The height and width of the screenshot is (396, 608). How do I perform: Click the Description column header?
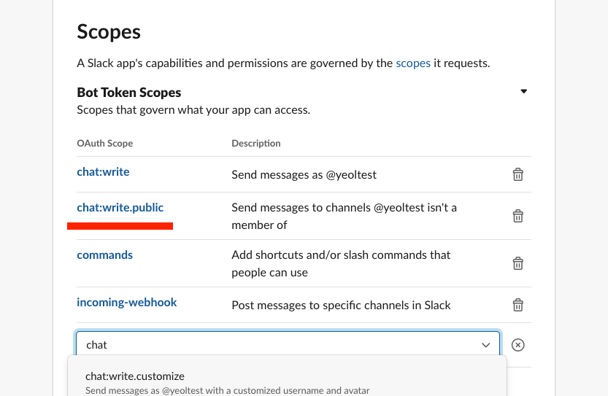point(256,144)
